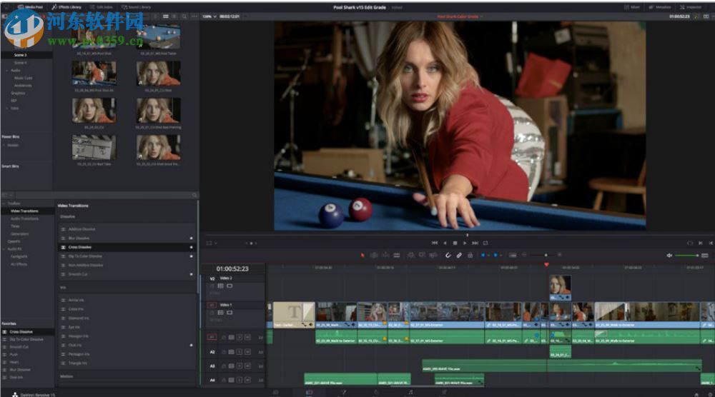Collapse the Toolbox tree group

[x=4, y=203]
